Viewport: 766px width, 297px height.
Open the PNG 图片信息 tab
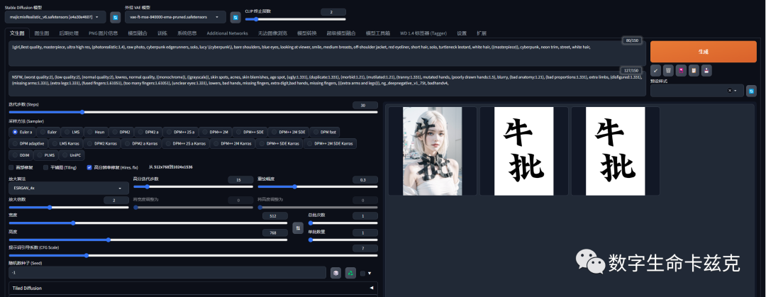(x=103, y=33)
